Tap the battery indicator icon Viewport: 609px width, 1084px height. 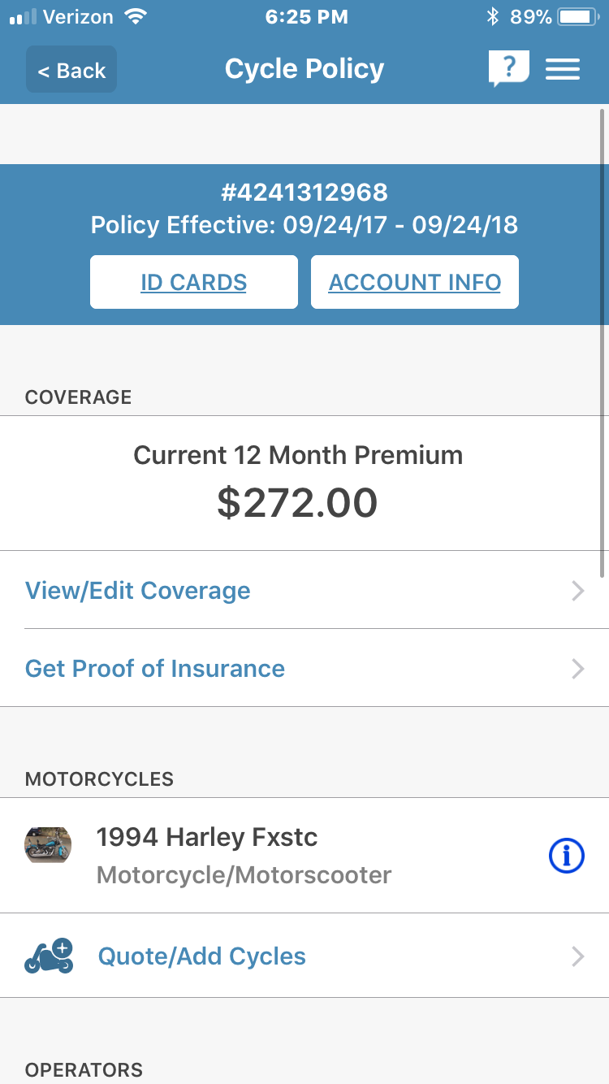577,16
